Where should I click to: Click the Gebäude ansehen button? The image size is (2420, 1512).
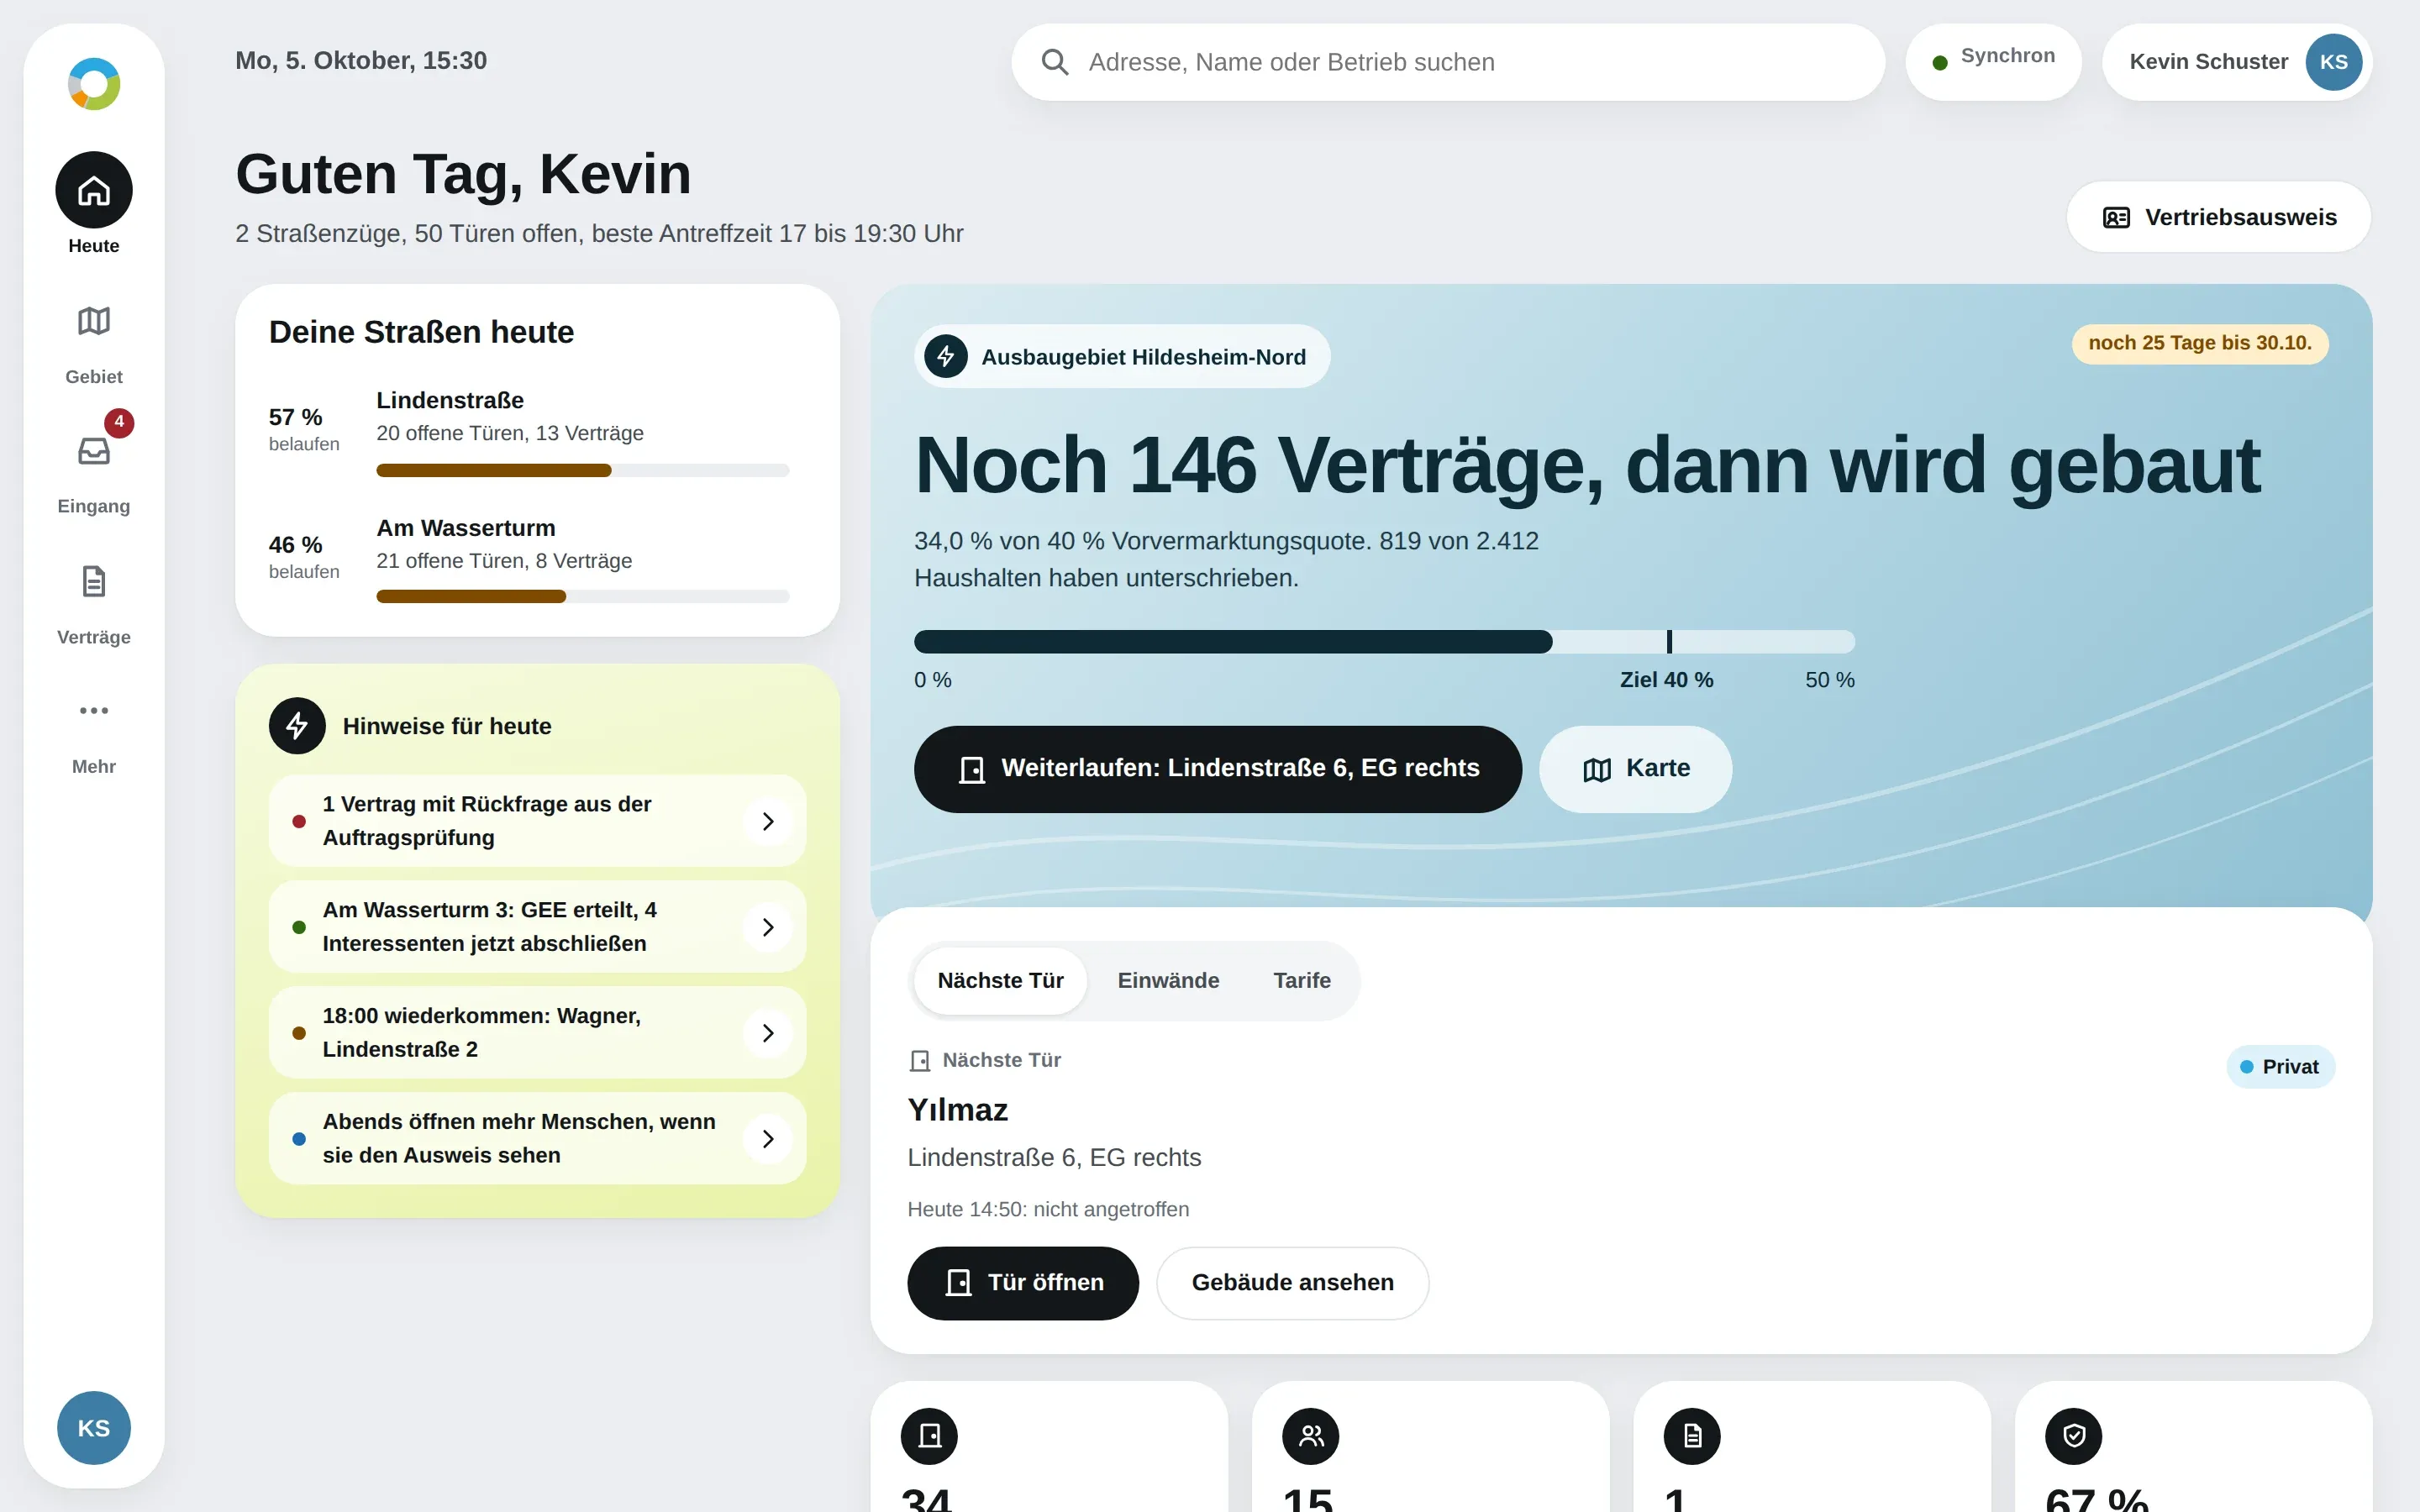[x=1292, y=1283]
